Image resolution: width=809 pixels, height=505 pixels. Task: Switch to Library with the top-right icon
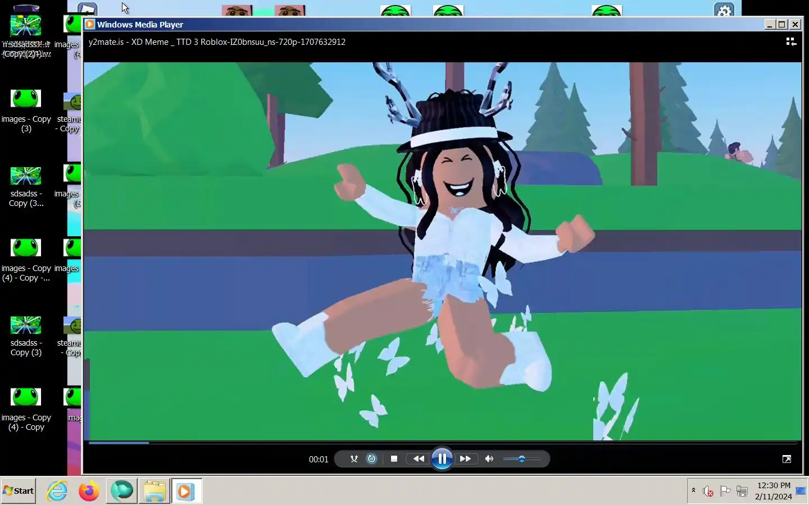pos(791,42)
